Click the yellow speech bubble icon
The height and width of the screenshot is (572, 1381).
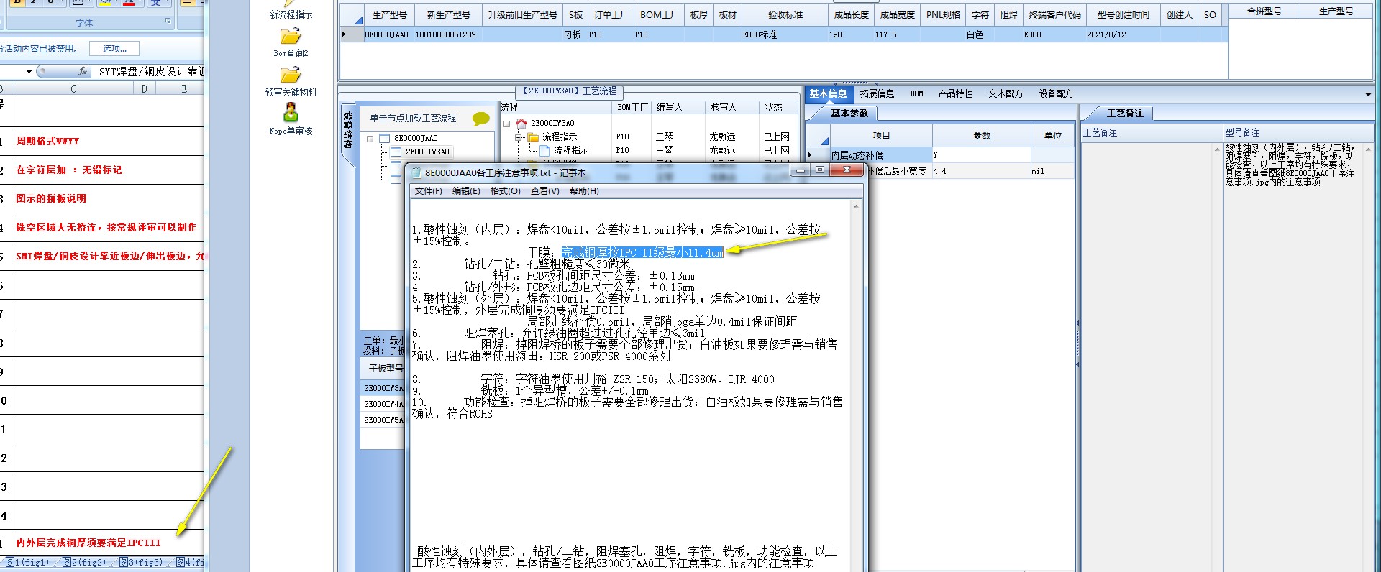pos(481,119)
